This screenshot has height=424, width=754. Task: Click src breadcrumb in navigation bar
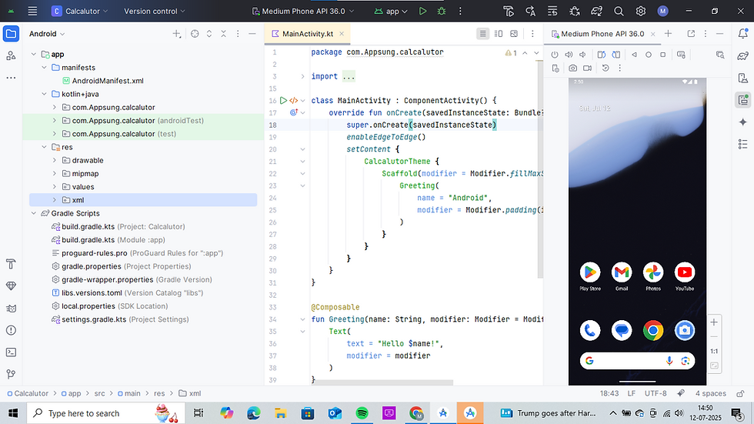(x=99, y=393)
